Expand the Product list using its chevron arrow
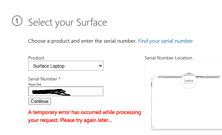222x135 pixels. coord(100,66)
